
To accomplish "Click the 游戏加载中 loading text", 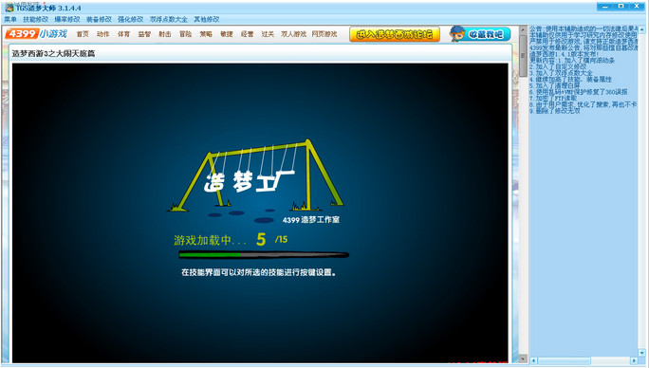I will (x=211, y=240).
